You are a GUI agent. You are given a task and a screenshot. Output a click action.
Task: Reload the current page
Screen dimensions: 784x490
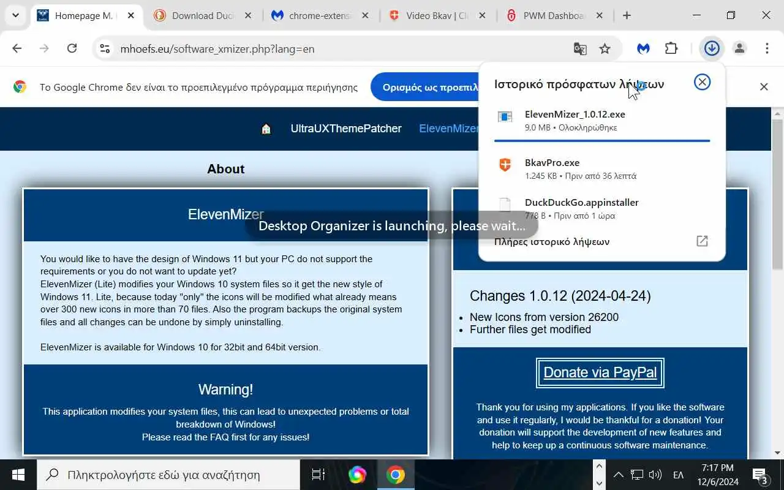tap(72, 48)
